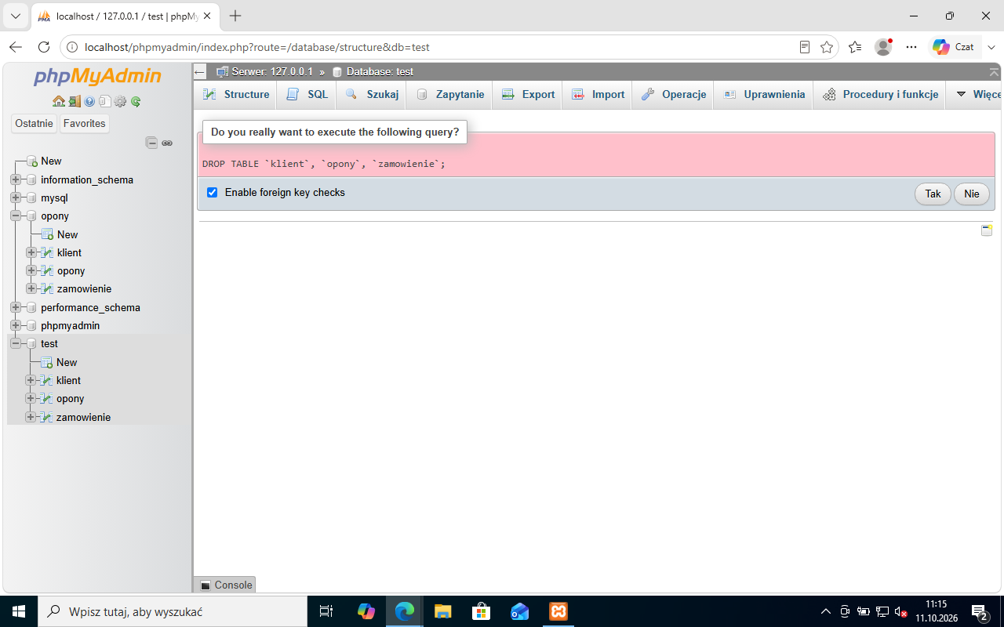Collapse all navigation tree items icon
Viewport: 1004px width, 627px height.
point(152,143)
